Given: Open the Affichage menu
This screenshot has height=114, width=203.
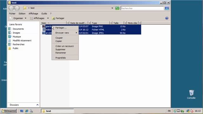Looking at the screenshot, I should (33, 14).
